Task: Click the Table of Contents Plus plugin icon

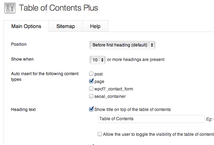Action: pos(10,8)
